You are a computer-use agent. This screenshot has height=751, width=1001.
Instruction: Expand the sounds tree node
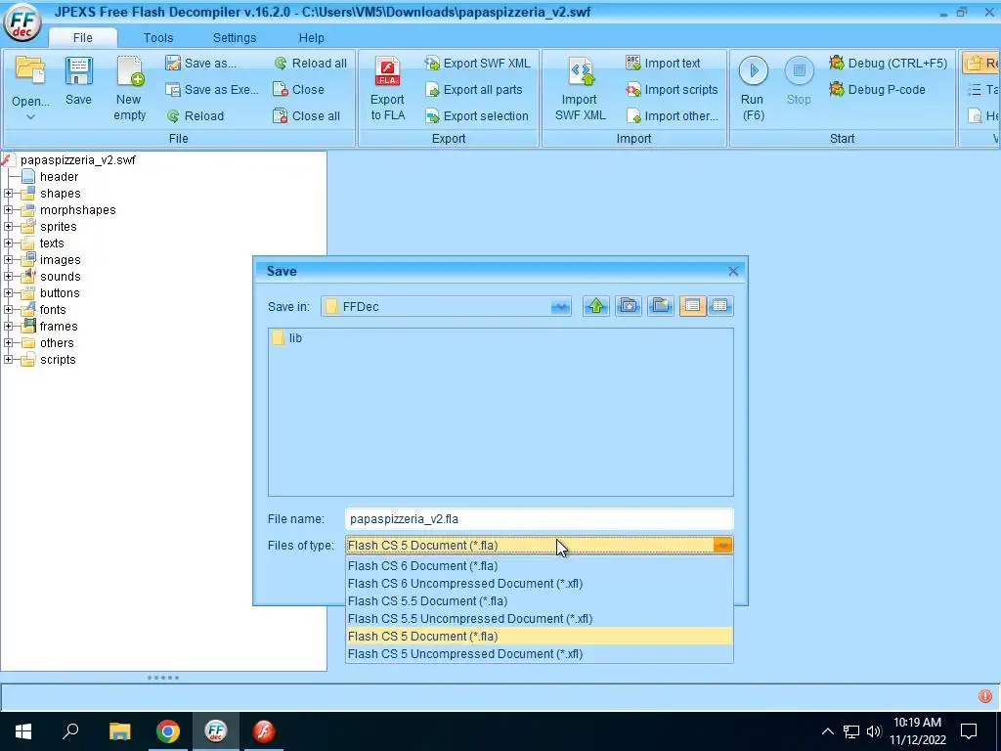tap(8, 276)
